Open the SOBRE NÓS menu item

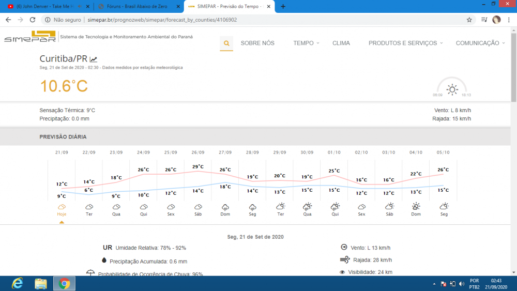[257, 43]
